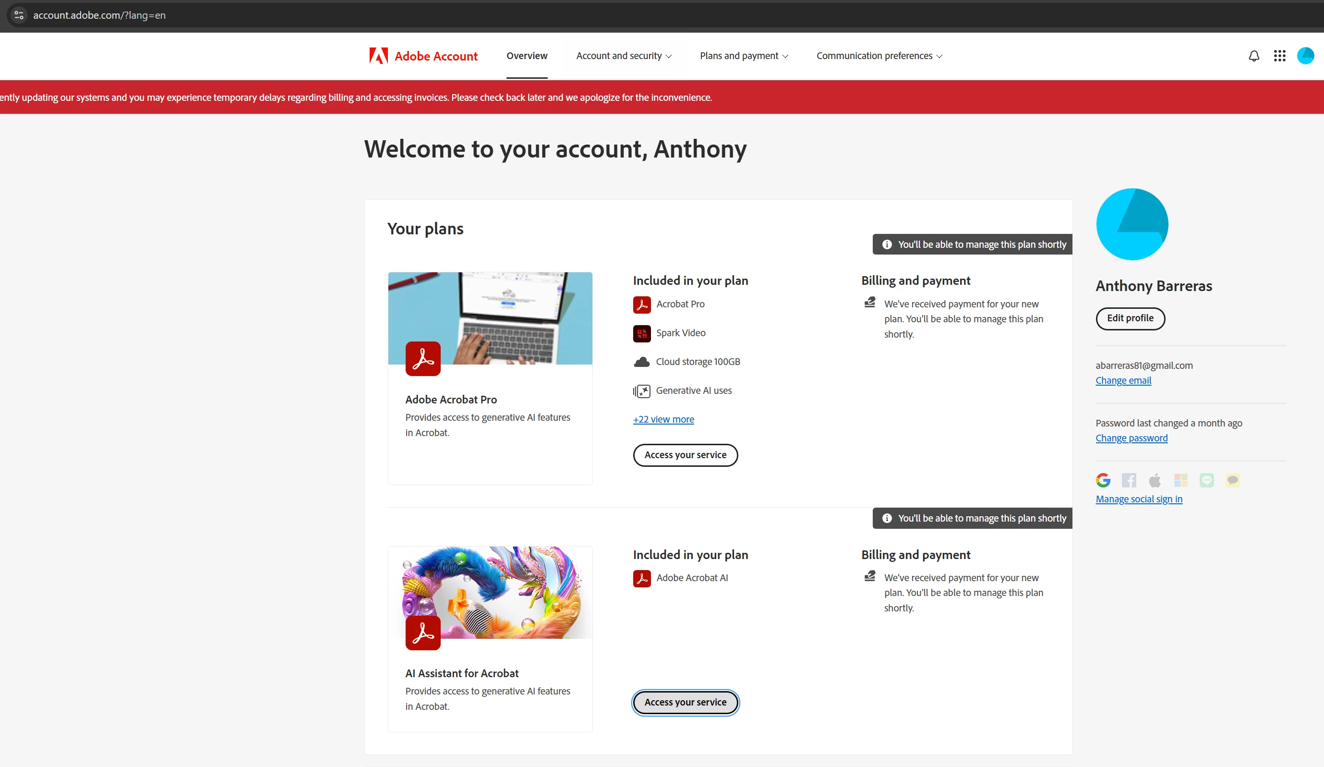The image size is (1324, 767).
Task: Click the profile avatar in the top bar
Action: (x=1305, y=56)
